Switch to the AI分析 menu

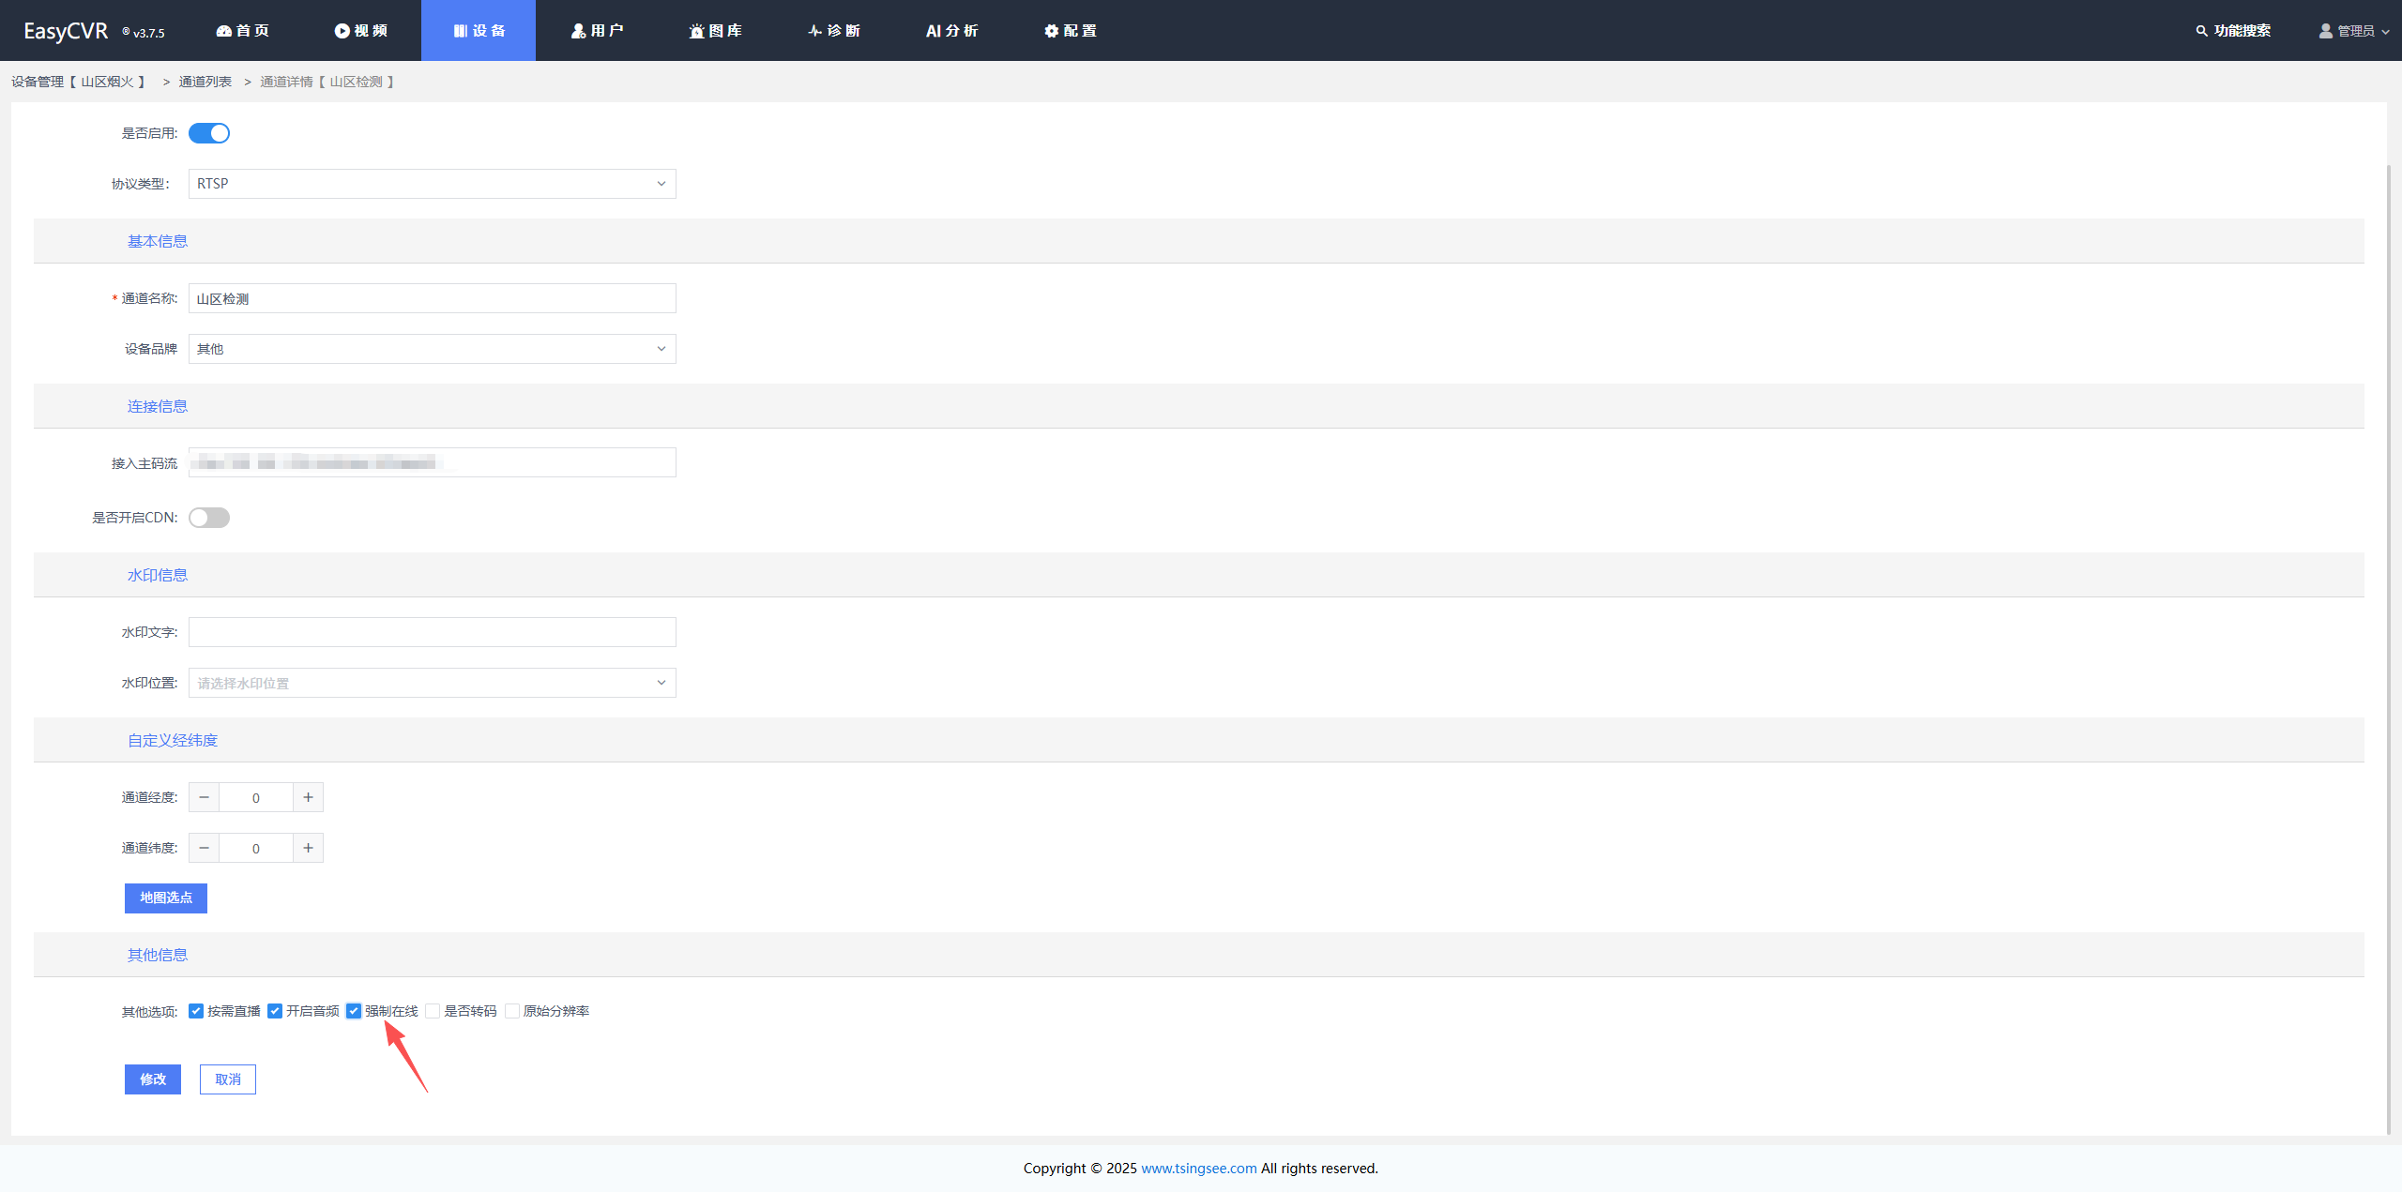[x=951, y=31]
